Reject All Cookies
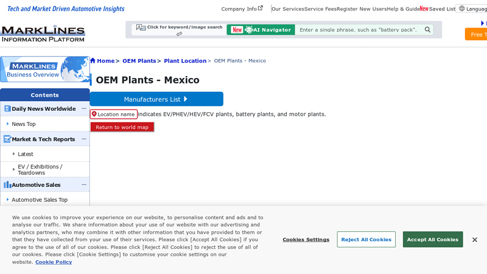487x274 pixels. click(366, 239)
